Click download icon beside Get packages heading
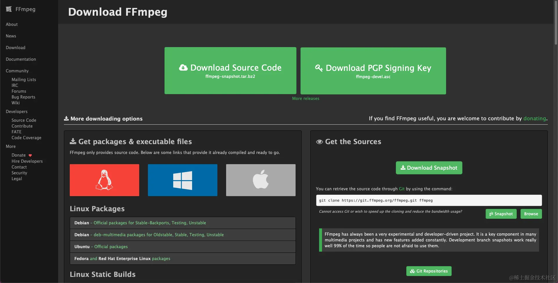 click(x=73, y=141)
